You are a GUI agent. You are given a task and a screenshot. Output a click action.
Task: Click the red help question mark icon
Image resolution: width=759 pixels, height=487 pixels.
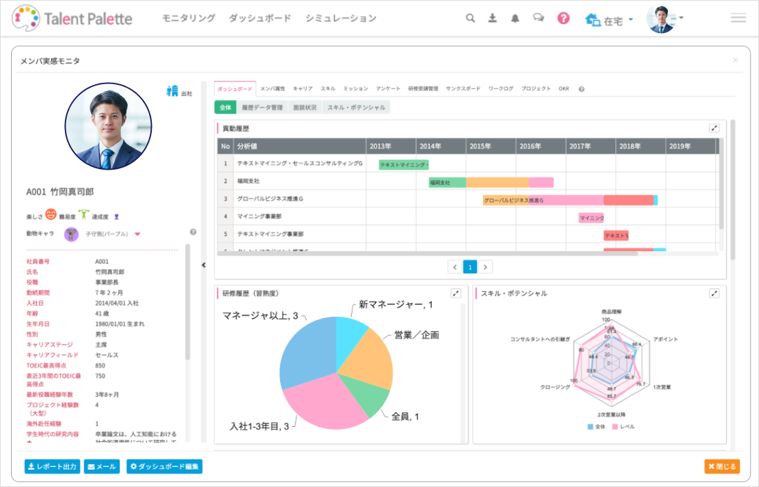point(564,19)
